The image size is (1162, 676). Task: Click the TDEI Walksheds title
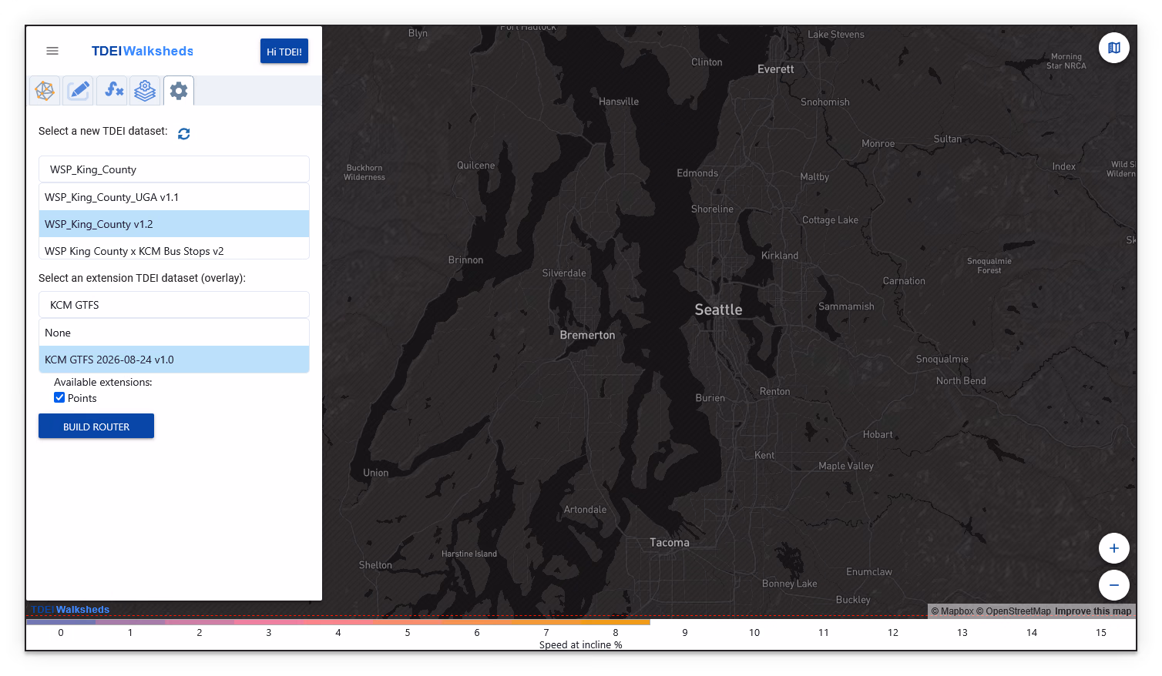click(143, 51)
